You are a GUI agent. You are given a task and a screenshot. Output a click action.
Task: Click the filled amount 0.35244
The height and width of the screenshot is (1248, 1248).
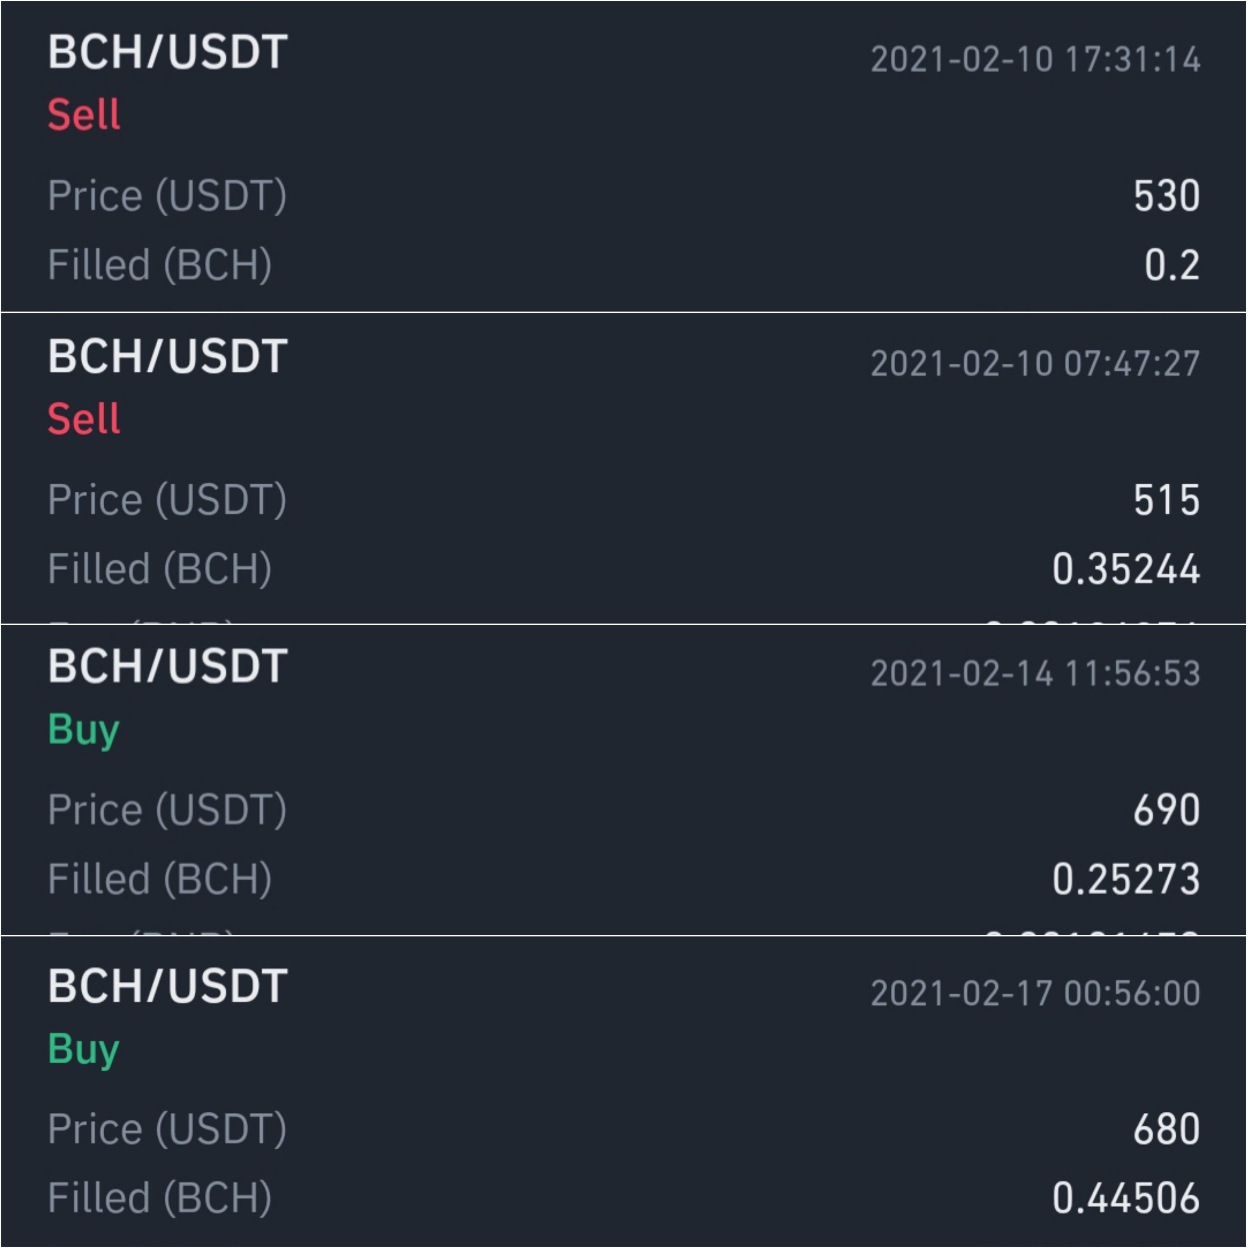click(x=1126, y=568)
